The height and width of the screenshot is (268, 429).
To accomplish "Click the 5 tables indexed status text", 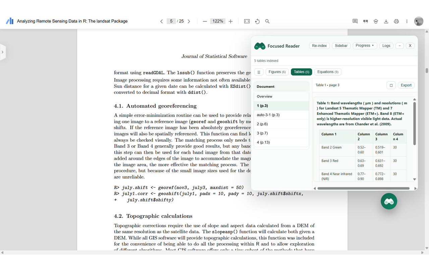I will pos(266,61).
